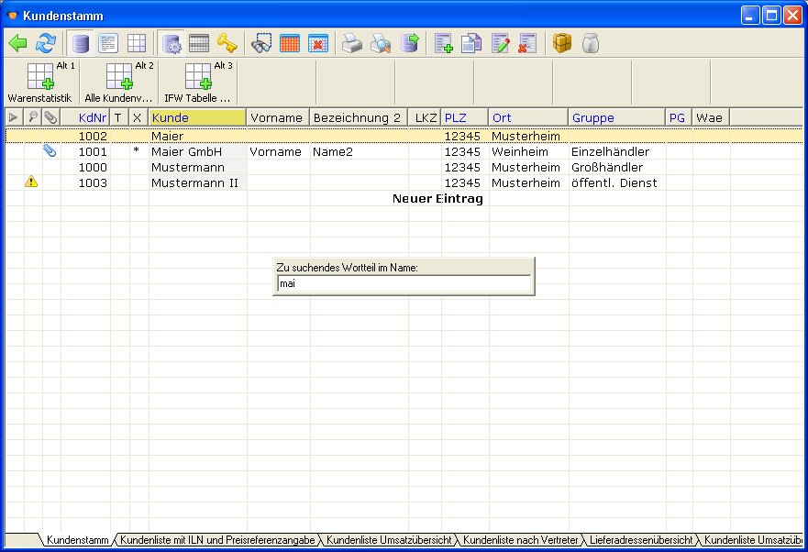
Task: Toggle the database cylinder view button
Action: click(x=82, y=43)
